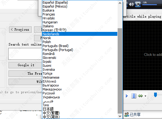
Task: Pick Hrvatski in the dropdown list
Action: pos(80,18)
